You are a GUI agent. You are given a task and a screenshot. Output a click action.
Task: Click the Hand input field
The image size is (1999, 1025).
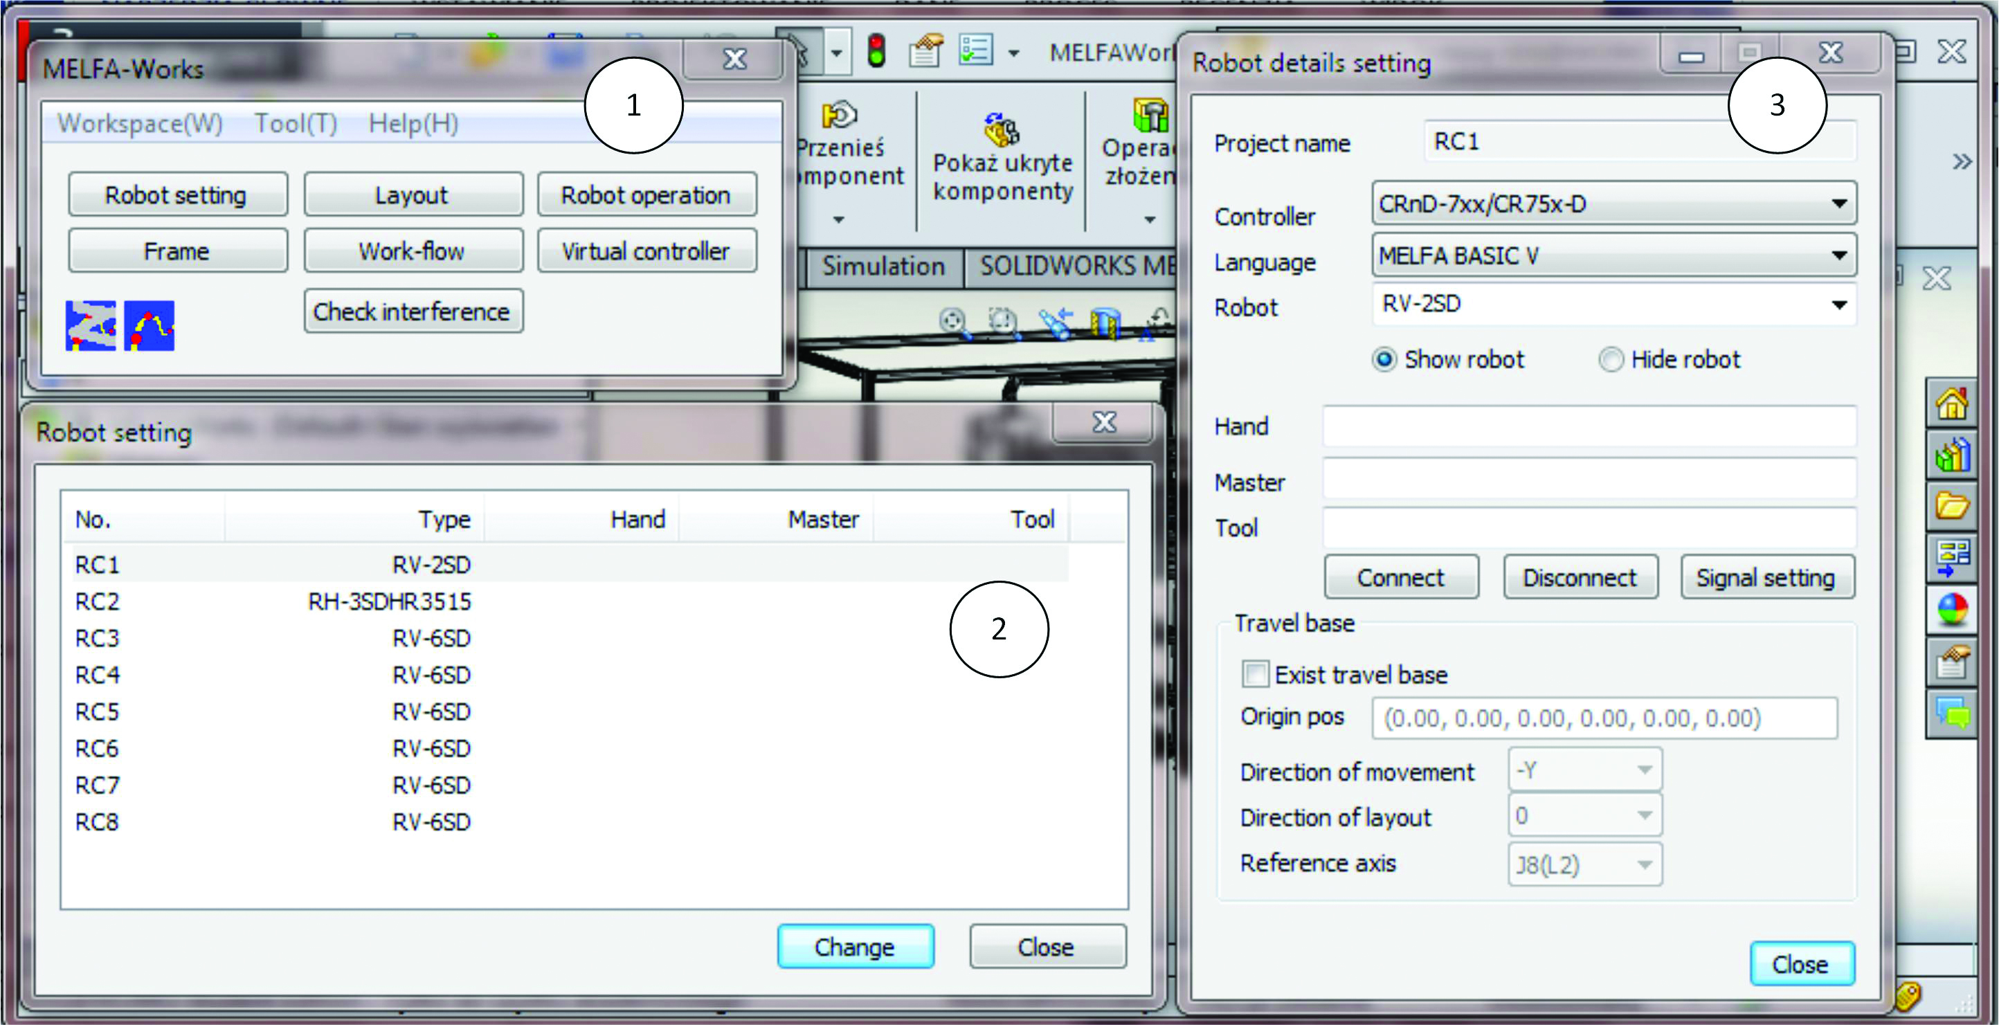[x=1589, y=426]
